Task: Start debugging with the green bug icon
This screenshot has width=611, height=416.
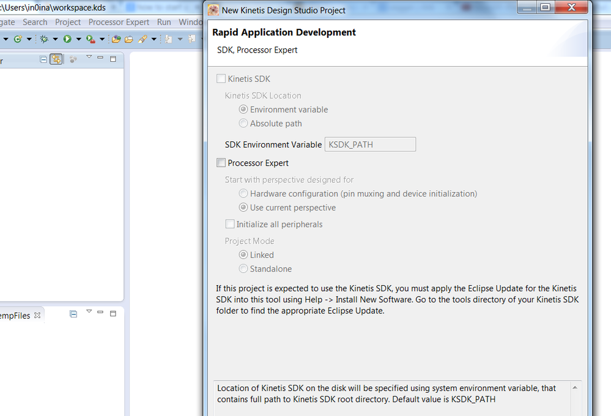Action: click(x=44, y=39)
